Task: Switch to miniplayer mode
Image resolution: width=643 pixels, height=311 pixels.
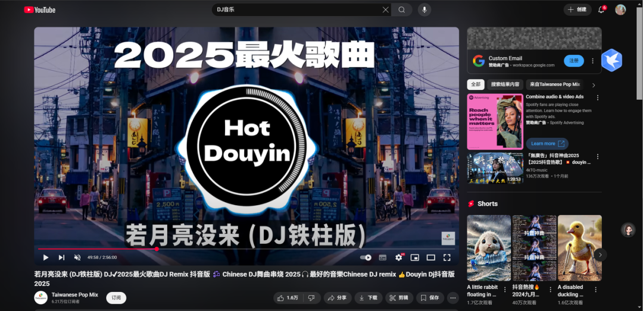Action: tap(415, 257)
